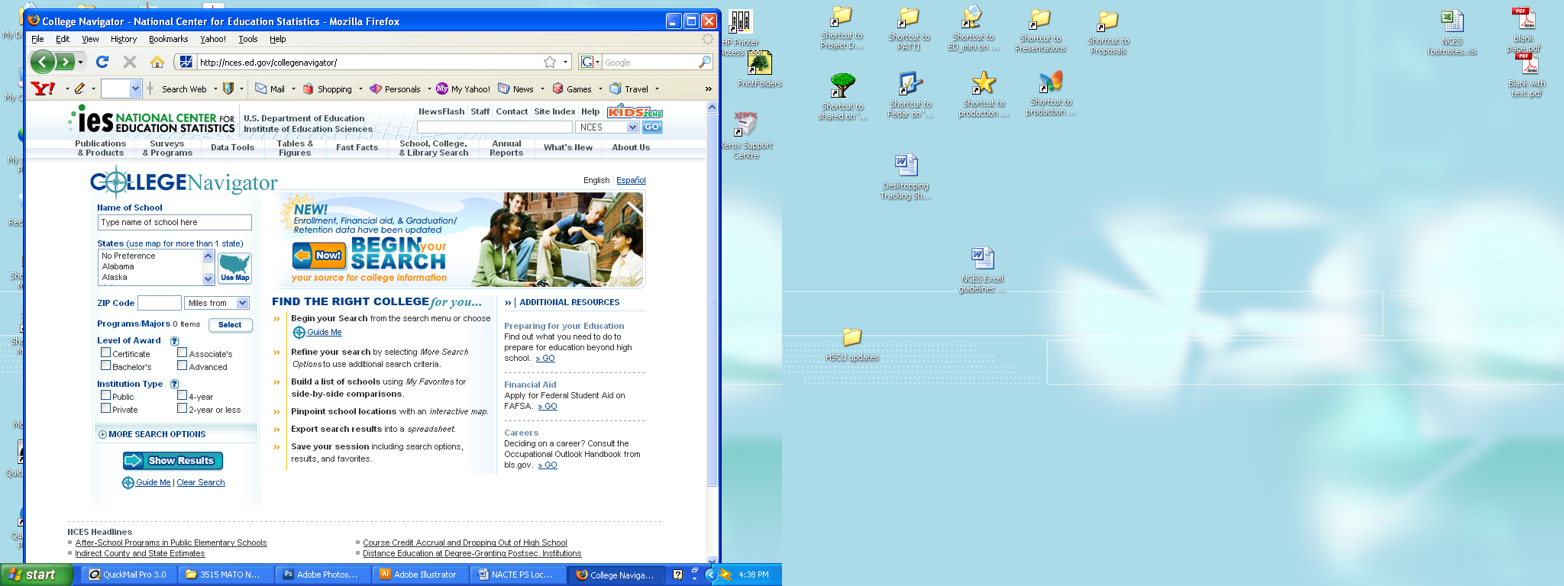The height and width of the screenshot is (586, 1564).
Task: Check the Public institution type
Action: pos(106,396)
